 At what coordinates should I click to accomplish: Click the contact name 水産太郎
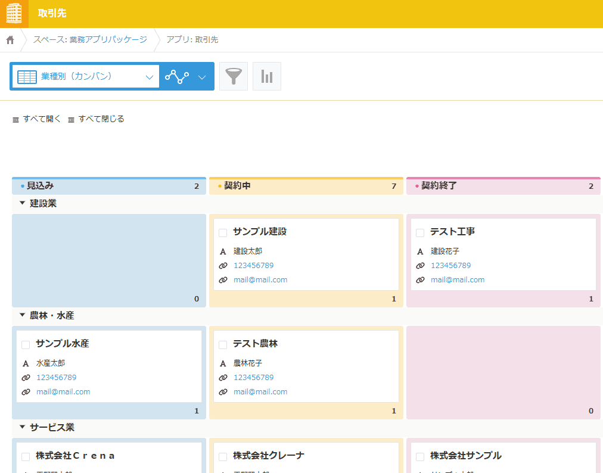[x=51, y=363]
